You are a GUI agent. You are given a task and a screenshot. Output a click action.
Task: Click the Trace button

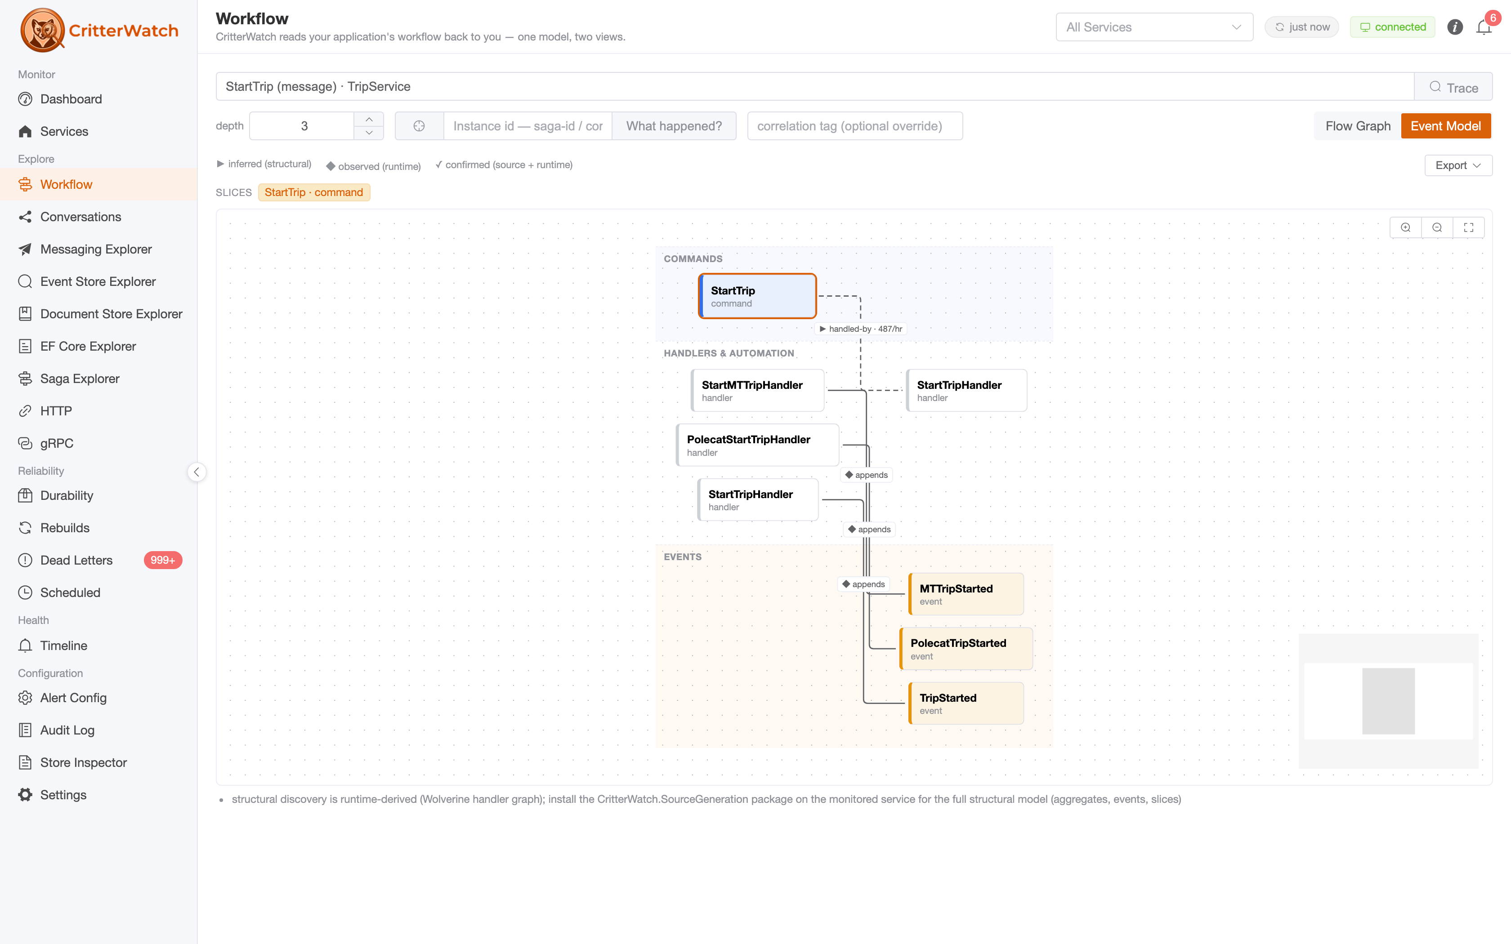[1453, 87]
